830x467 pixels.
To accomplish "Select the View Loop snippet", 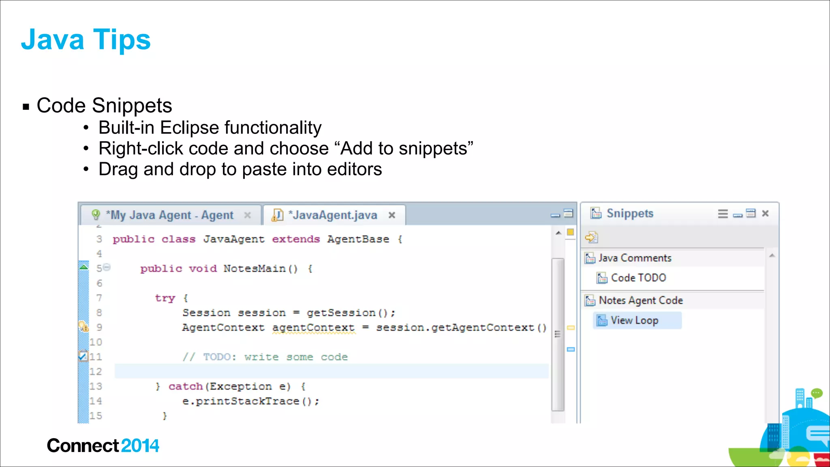I will pyautogui.click(x=637, y=320).
